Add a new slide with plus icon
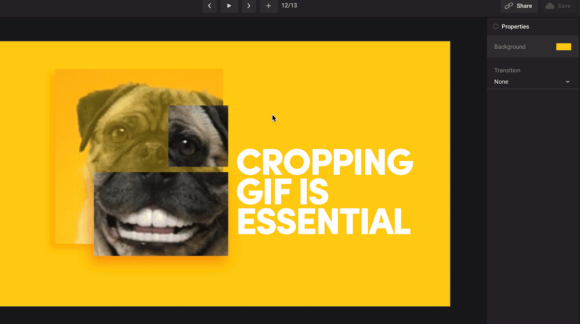Image resolution: width=580 pixels, height=324 pixels. (268, 6)
